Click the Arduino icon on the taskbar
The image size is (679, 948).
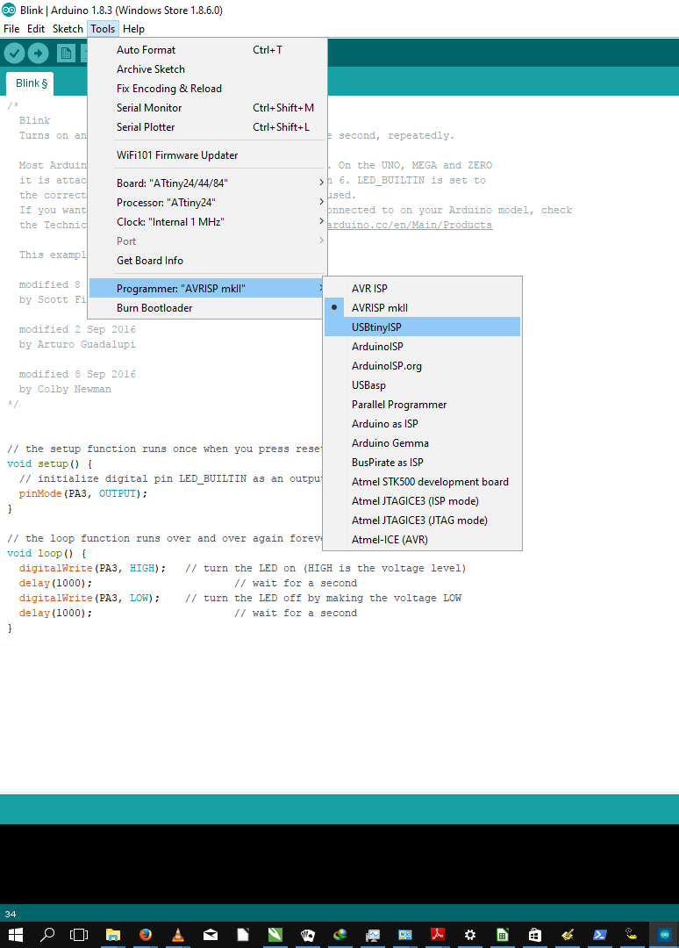[664, 935]
